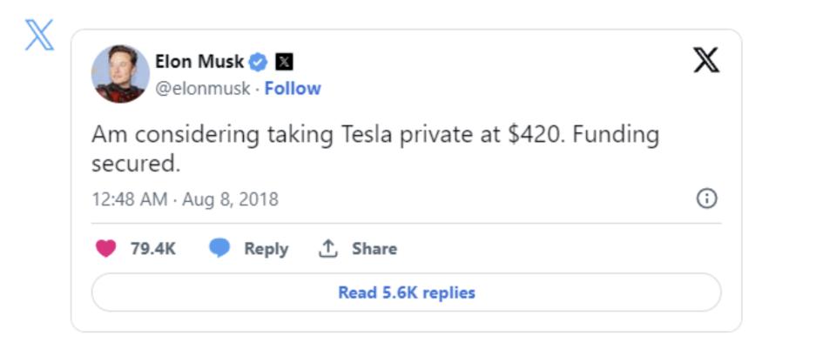This screenshot has width=836, height=363.
Task: Click the Reply text label
Action: point(266,249)
